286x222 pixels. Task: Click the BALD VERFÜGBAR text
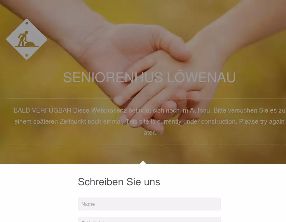42,110
